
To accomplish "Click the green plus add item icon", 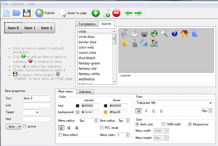I will [95, 13].
